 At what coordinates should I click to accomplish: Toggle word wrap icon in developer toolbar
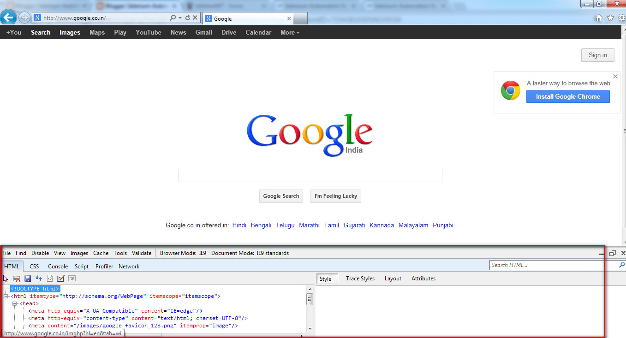tap(72, 279)
